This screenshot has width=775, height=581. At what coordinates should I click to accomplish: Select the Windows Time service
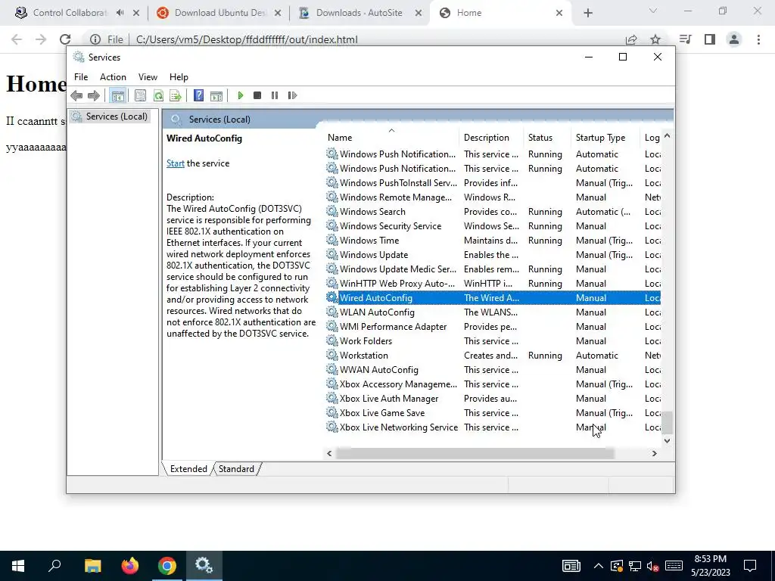(493, 241)
